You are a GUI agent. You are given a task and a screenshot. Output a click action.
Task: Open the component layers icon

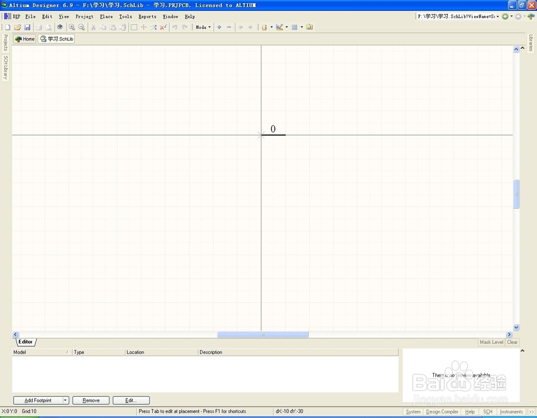point(60,27)
